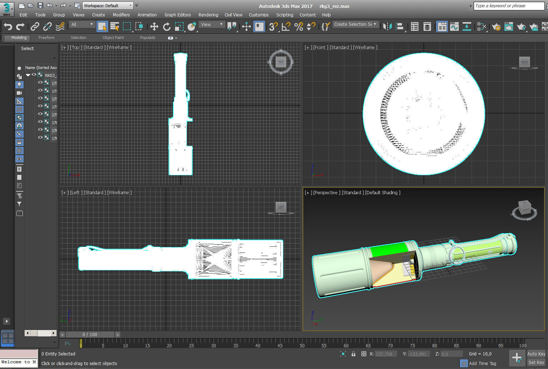Viewport: 548px width, 369px height.
Task: Click the Unlink Selection icon
Action: 47,26
